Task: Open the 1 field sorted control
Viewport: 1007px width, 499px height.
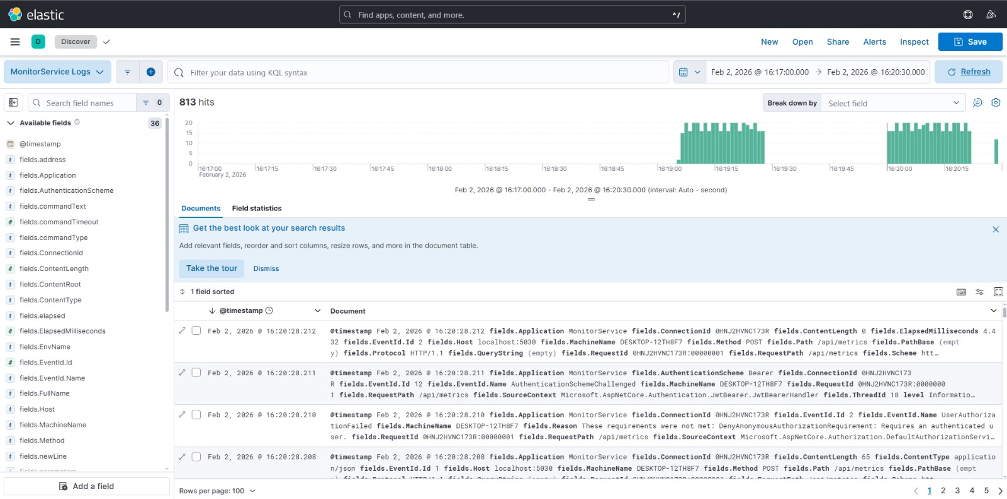Action: pos(207,292)
